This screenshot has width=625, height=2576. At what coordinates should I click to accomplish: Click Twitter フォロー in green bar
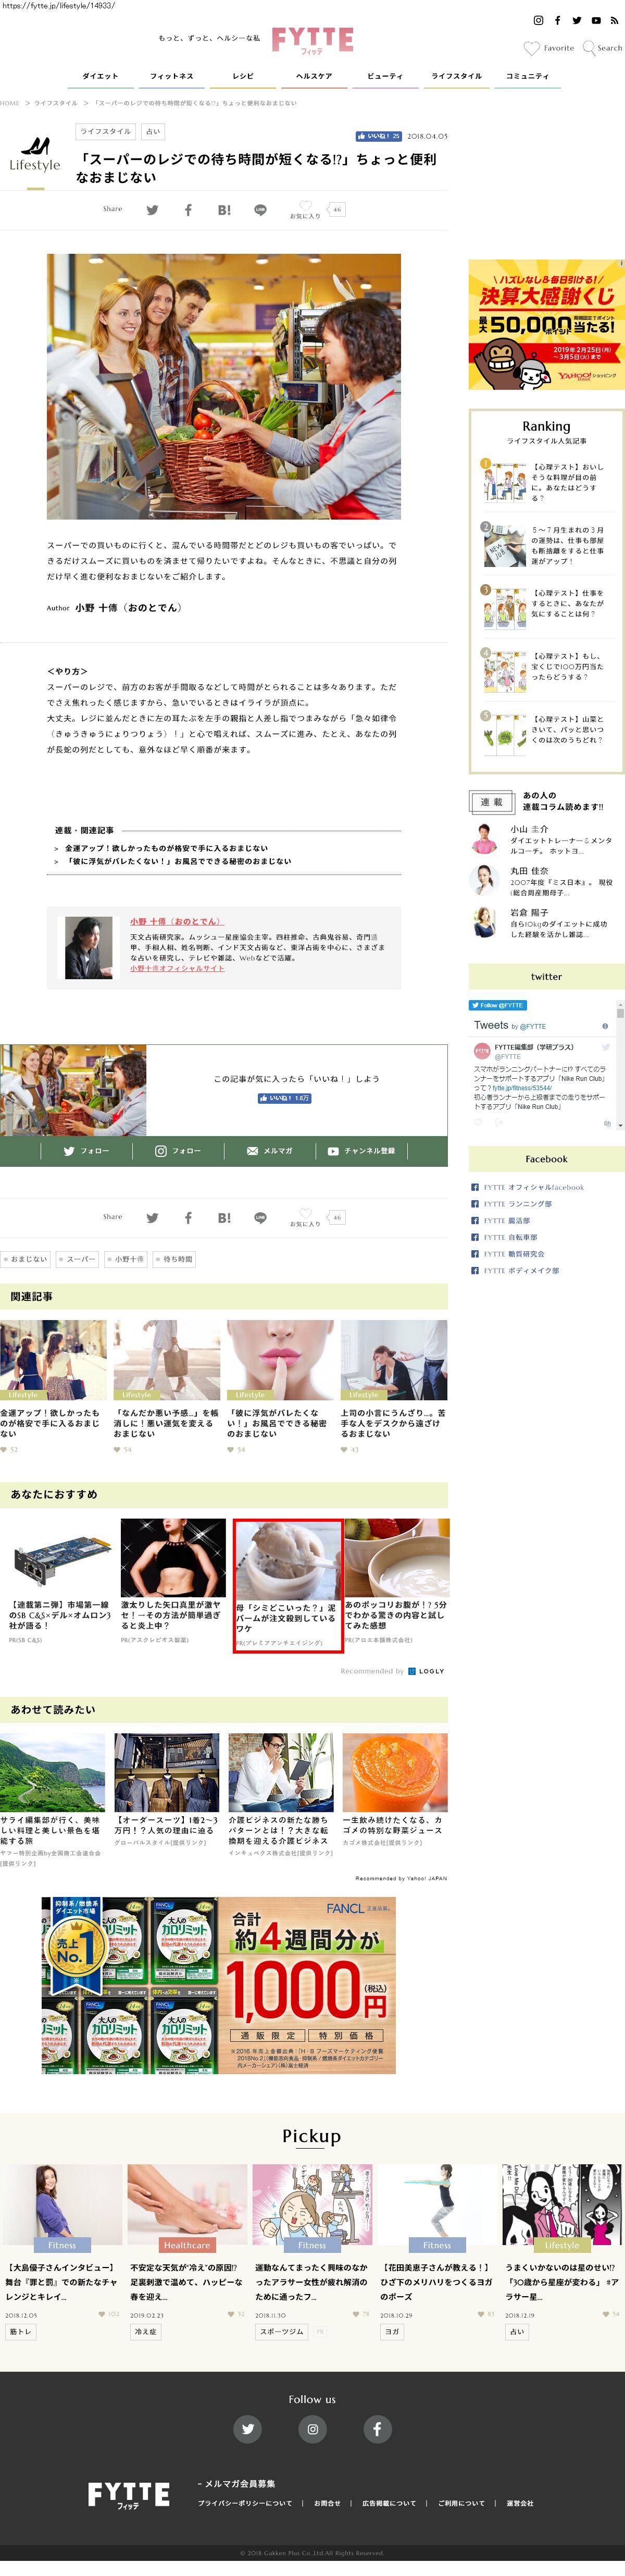point(86,1151)
